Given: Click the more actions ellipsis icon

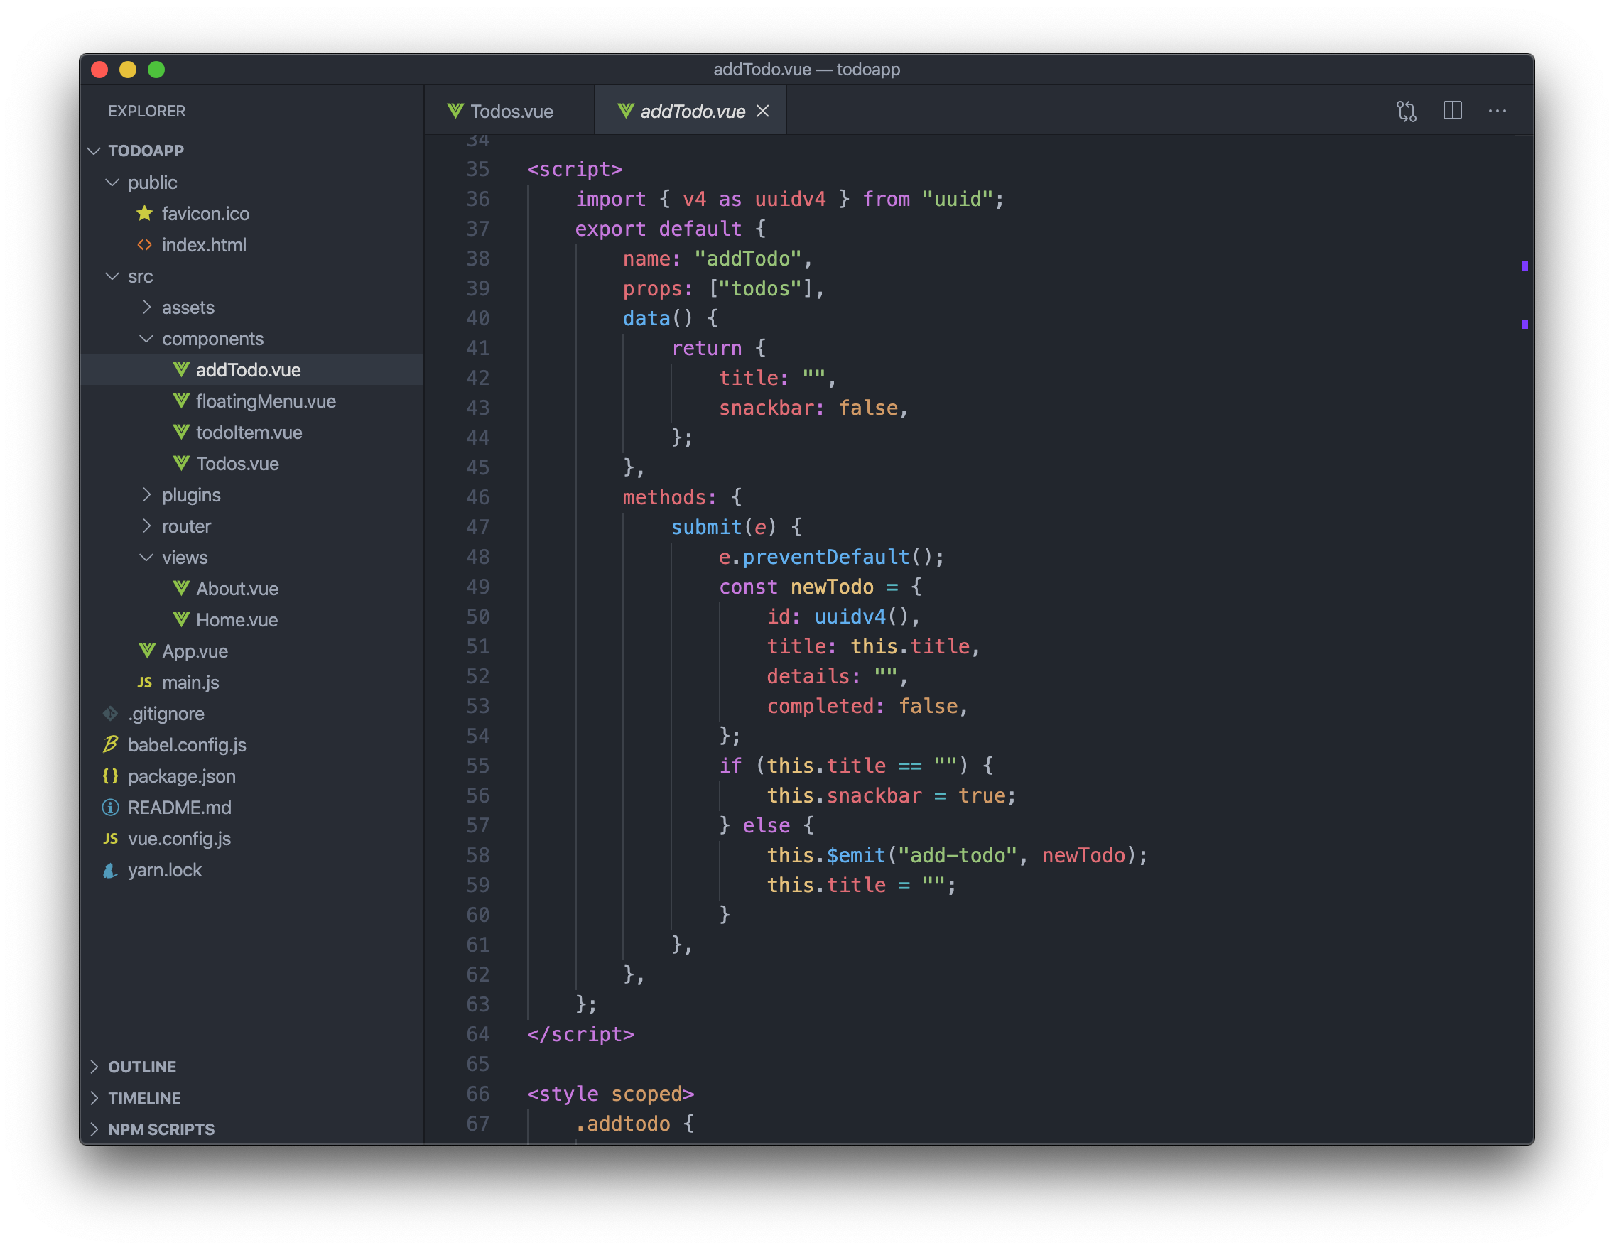Looking at the screenshot, I should [1504, 112].
